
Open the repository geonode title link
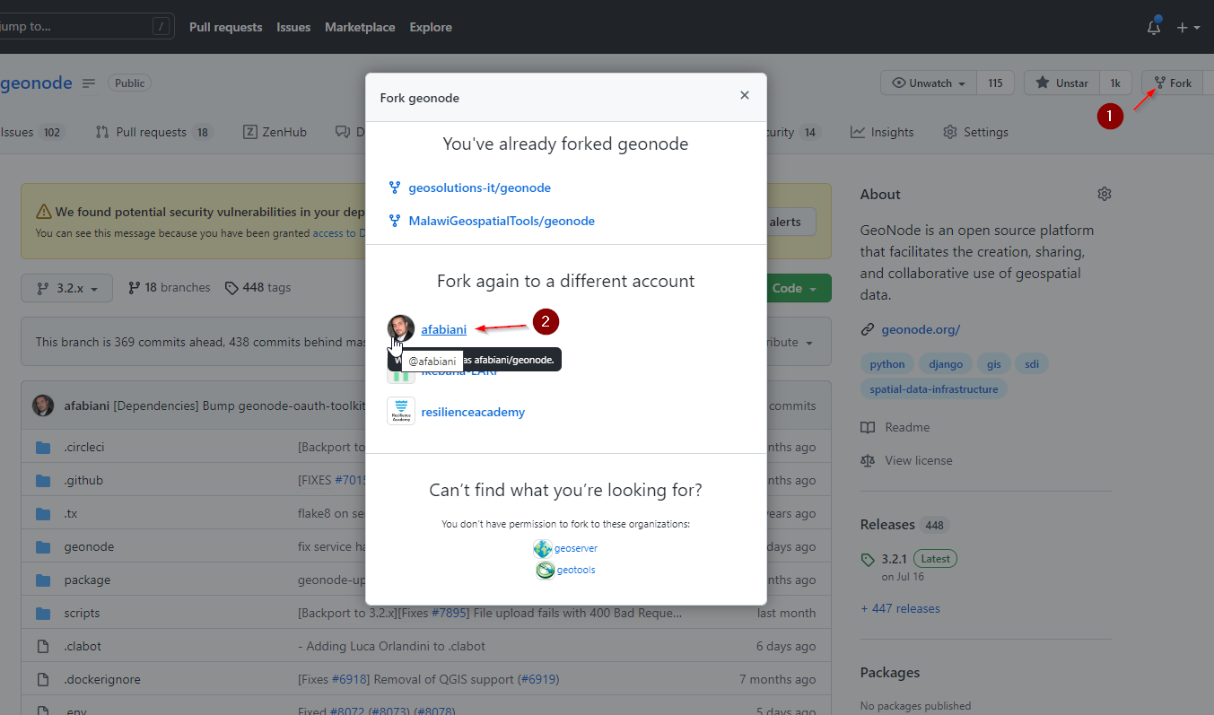[36, 83]
